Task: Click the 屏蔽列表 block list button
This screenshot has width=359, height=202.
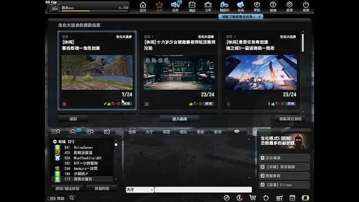Action: tap(102, 189)
